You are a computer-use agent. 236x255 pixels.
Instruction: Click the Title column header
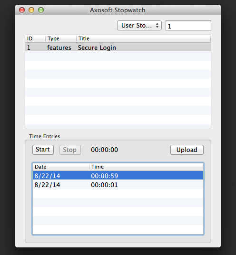(143, 39)
